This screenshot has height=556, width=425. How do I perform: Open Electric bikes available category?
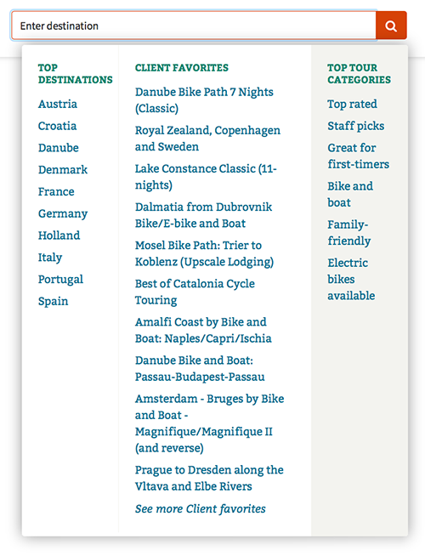tap(351, 279)
